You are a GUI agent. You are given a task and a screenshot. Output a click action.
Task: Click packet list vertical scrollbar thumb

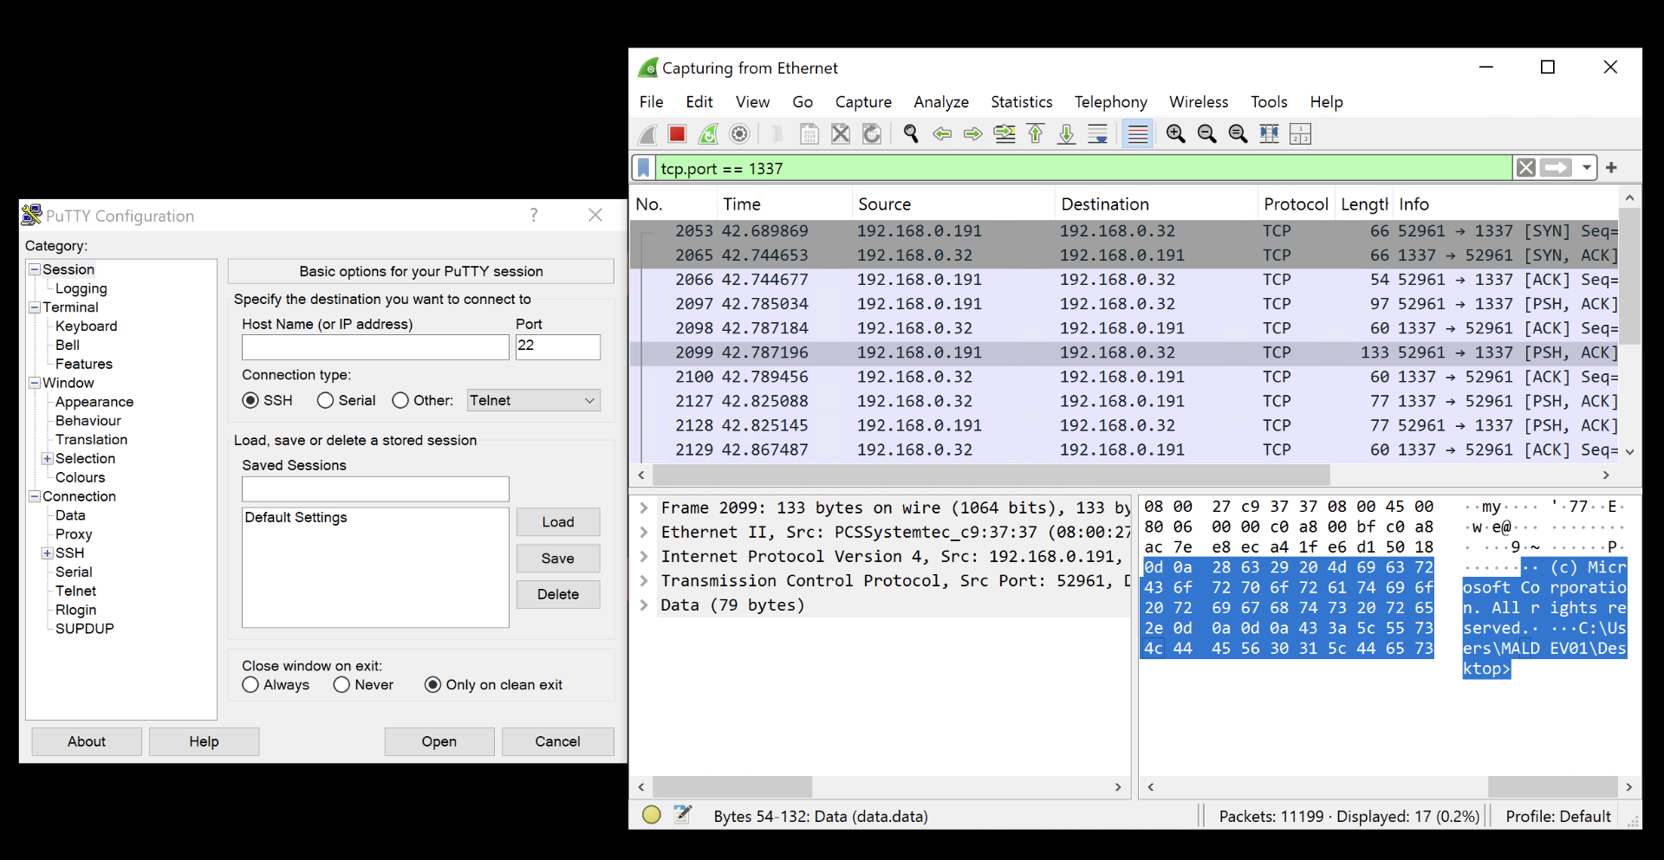(1629, 276)
